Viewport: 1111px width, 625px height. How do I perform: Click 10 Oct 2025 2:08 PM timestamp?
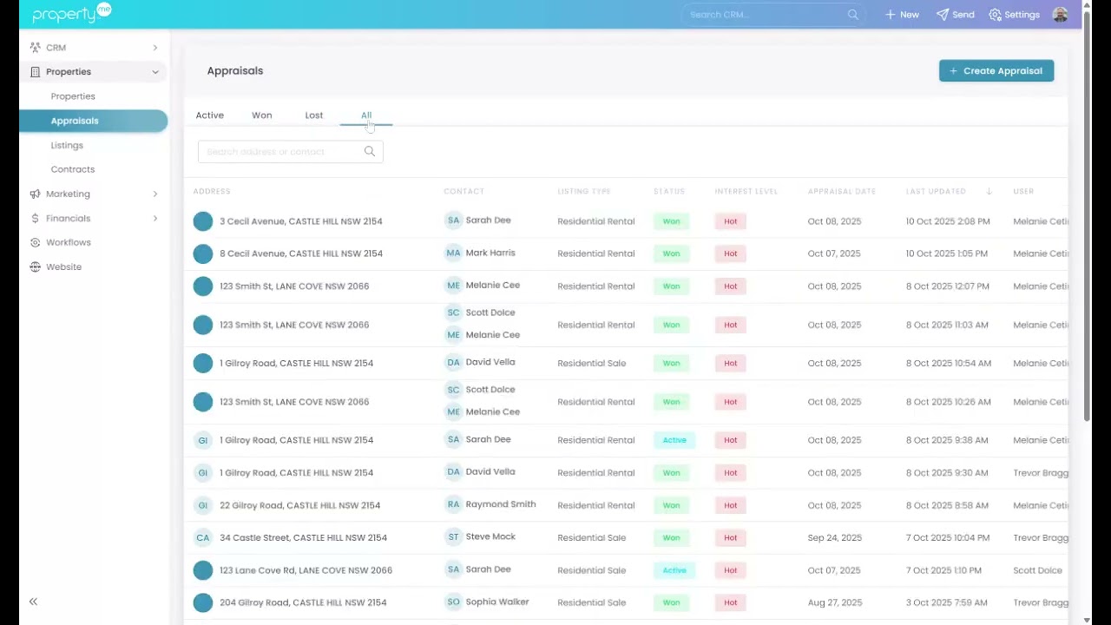948,221
